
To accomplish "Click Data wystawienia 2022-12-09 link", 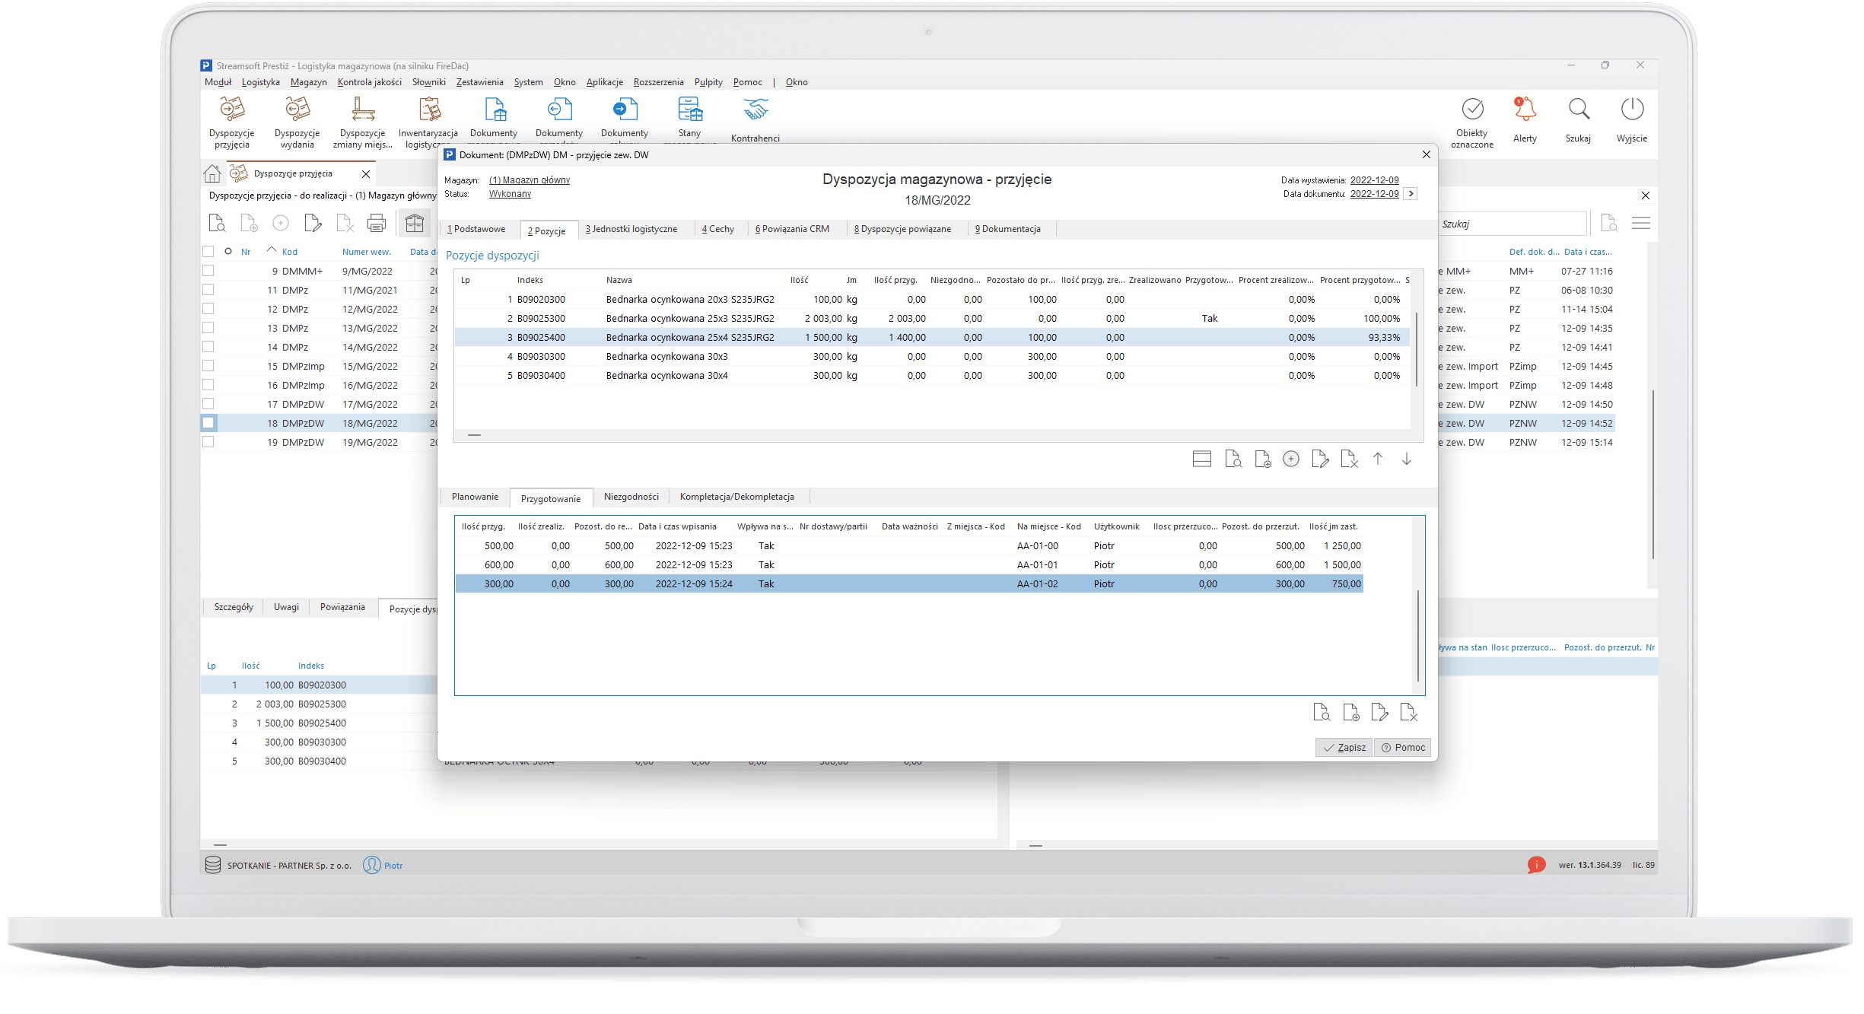I will pyautogui.click(x=1375, y=180).
